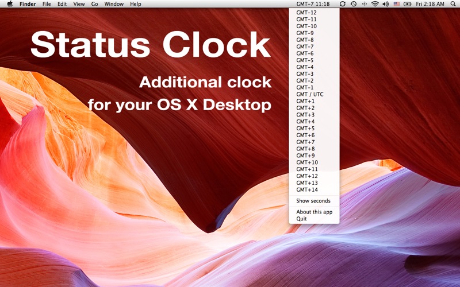Open the Wi-Fi status menu
The width and height of the screenshot is (460, 287).
pyautogui.click(x=375, y=4)
